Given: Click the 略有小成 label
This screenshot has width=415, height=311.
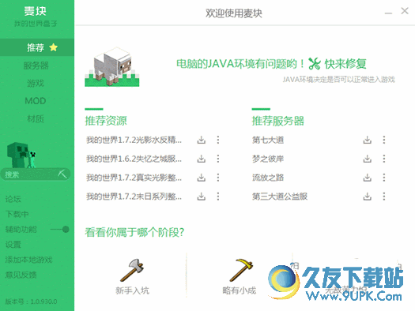Looking at the screenshot, I should click(240, 290).
